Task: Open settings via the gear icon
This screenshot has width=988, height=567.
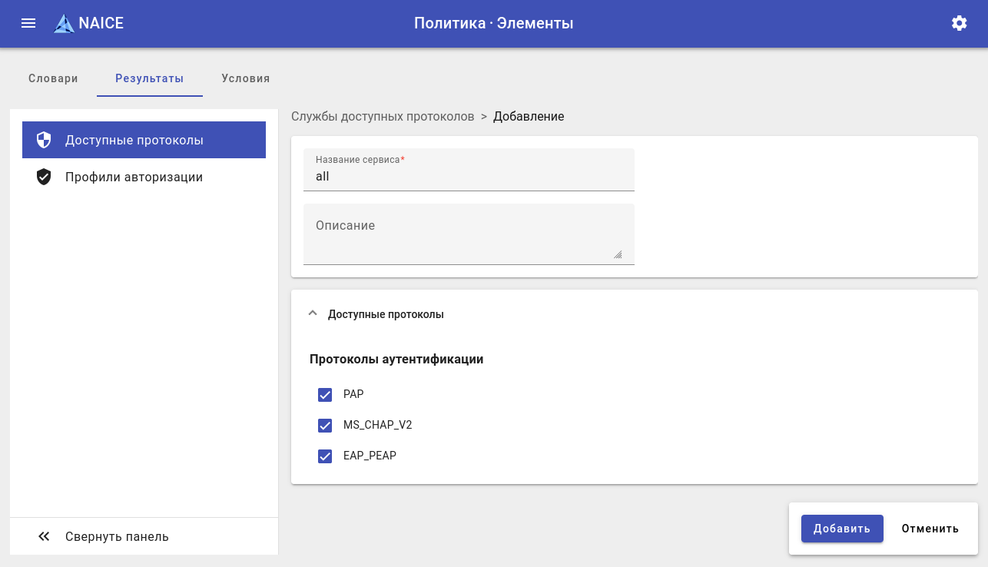Action: tap(959, 23)
